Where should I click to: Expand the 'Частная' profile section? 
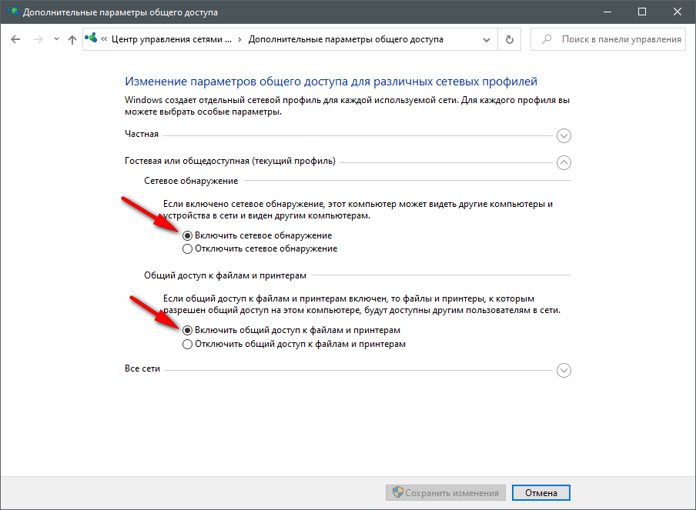click(564, 136)
